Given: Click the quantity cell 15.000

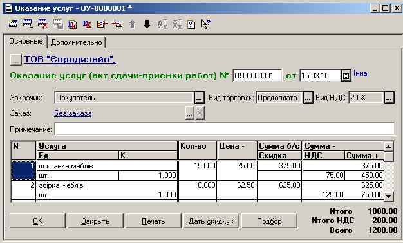Looking at the screenshot, I should (198, 166).
